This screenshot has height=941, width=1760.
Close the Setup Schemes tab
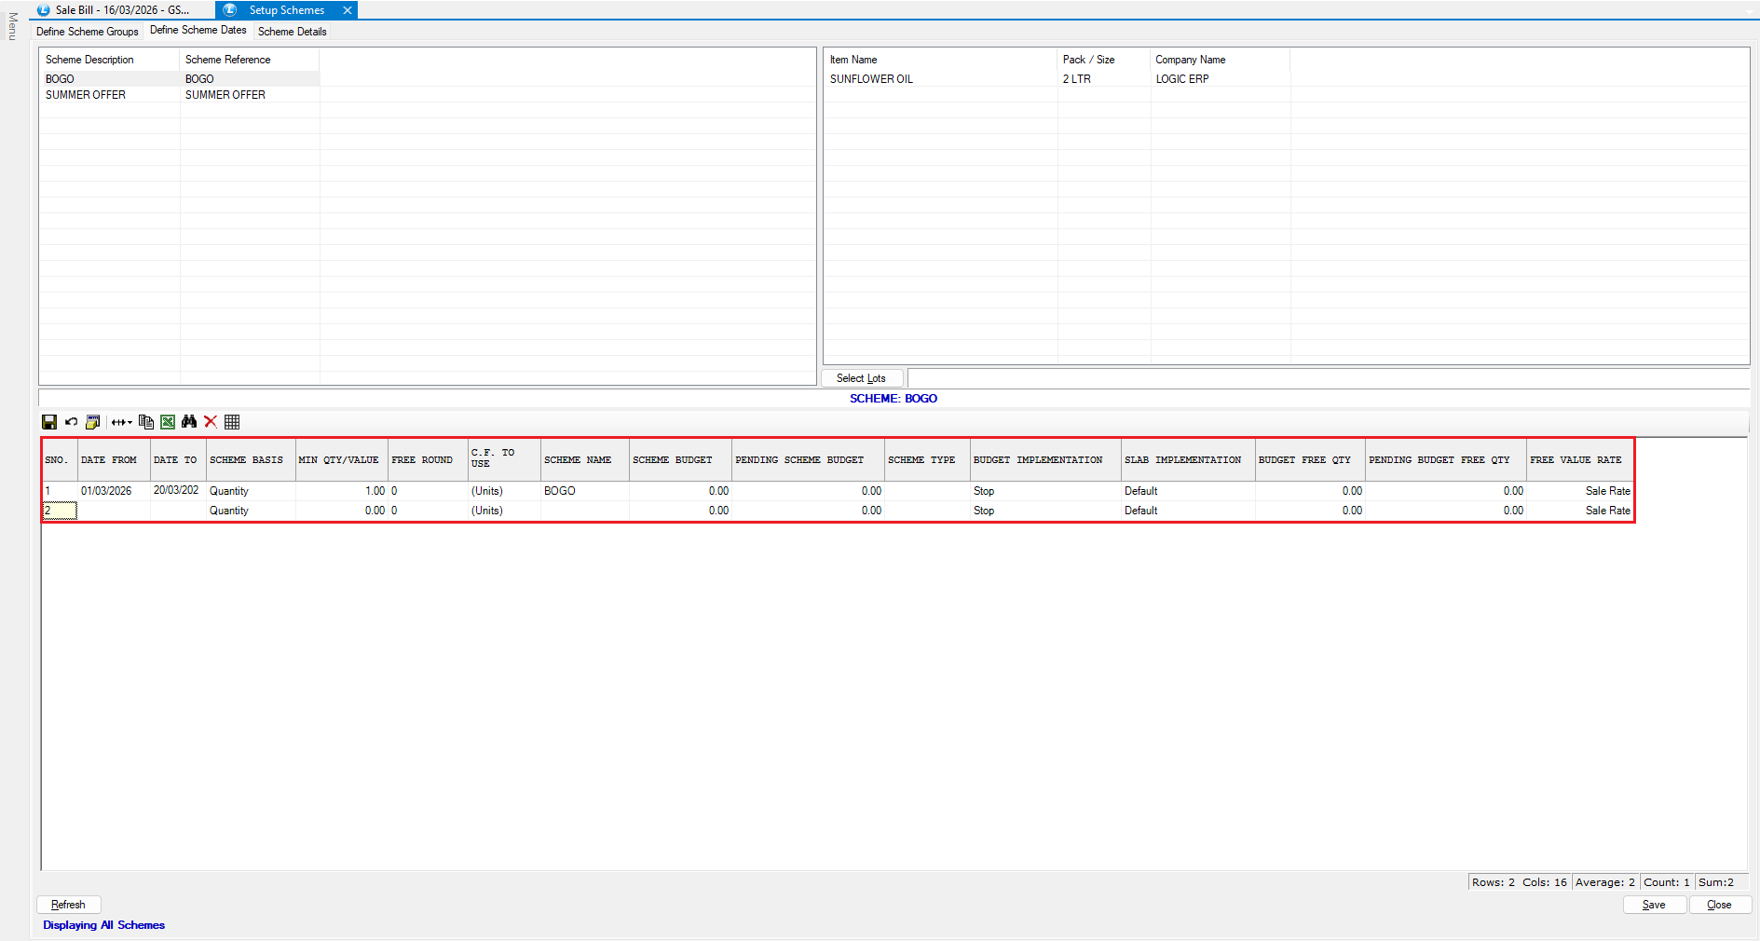tap(348, 10)
